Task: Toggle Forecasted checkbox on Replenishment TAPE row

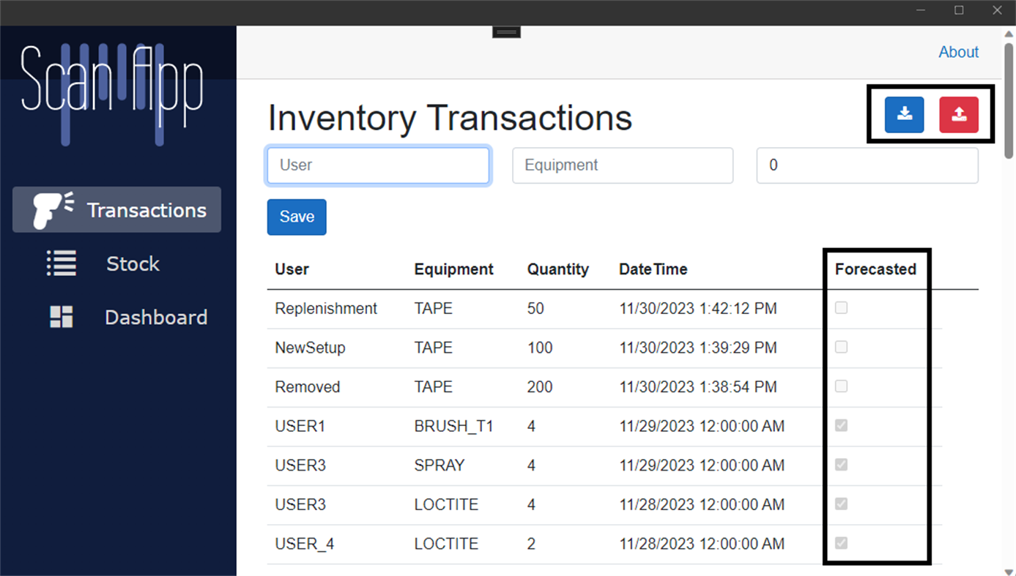Action: point(841,308)
